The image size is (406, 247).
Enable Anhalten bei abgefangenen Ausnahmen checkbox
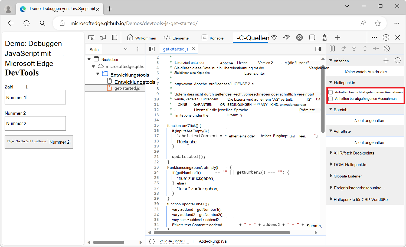330,99
